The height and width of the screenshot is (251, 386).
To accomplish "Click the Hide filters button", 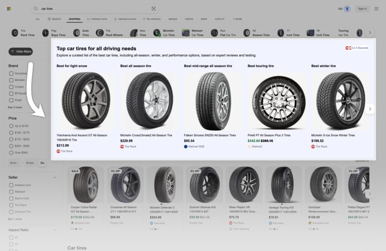I will [21, 52].
